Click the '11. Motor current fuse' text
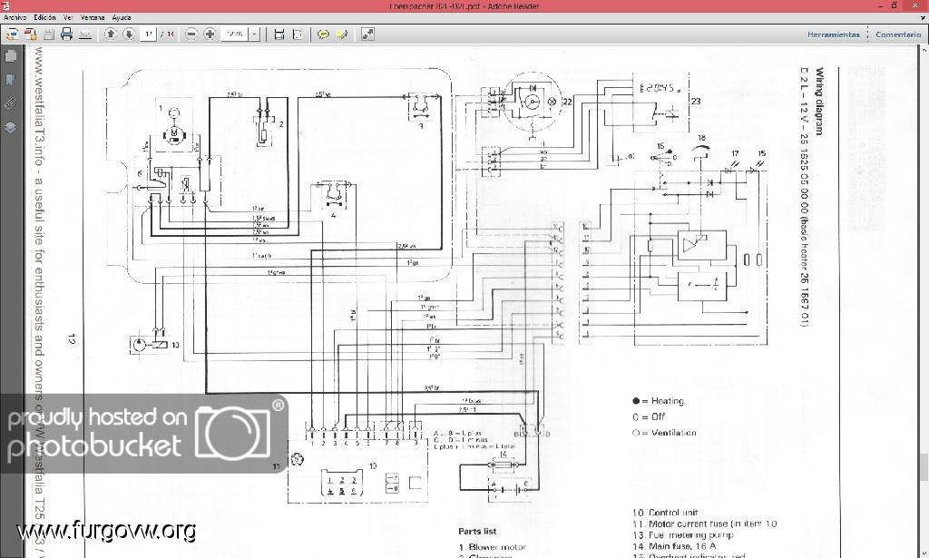 click(682, 524)
